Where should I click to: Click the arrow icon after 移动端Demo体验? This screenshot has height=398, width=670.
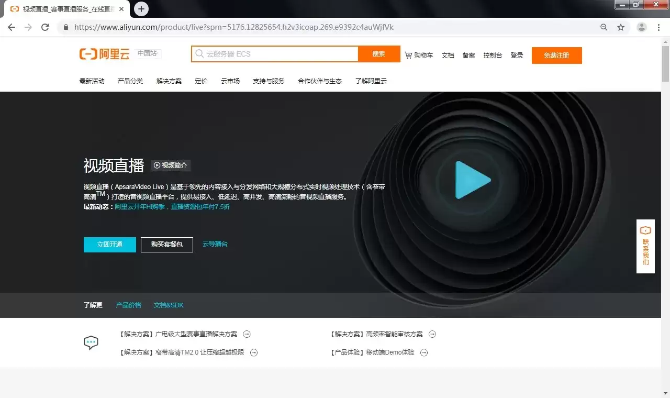click(x=424, y=352)
